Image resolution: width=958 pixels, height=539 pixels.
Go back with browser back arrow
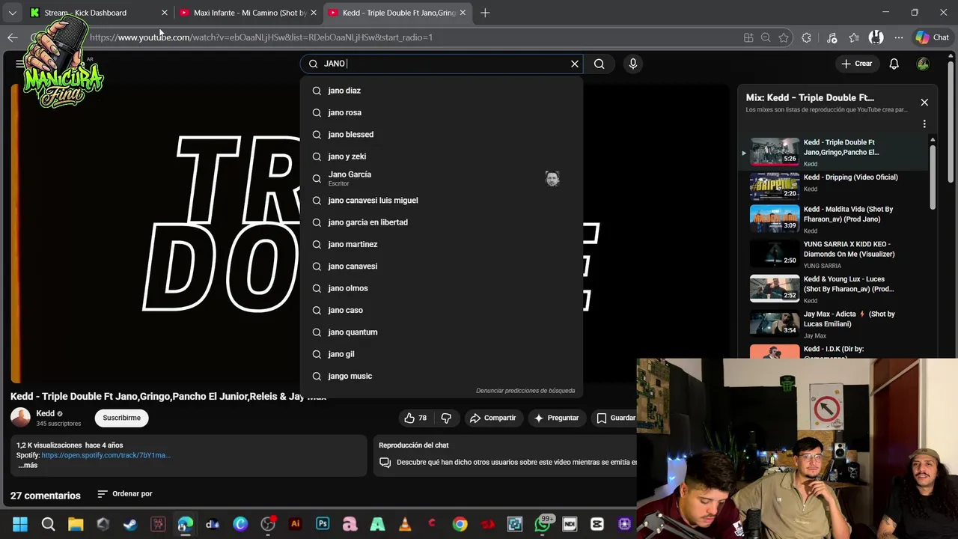tap(13, 37)
